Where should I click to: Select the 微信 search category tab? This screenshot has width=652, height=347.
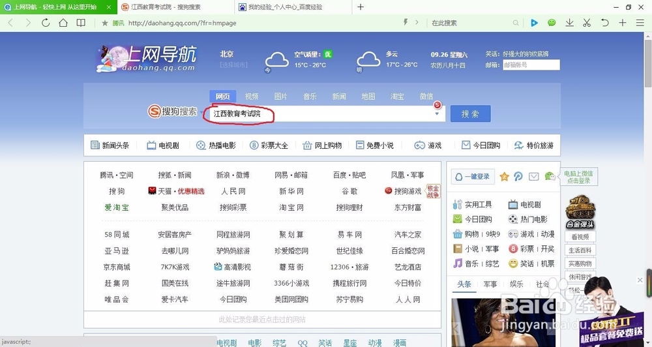click(x=426, y=97)
